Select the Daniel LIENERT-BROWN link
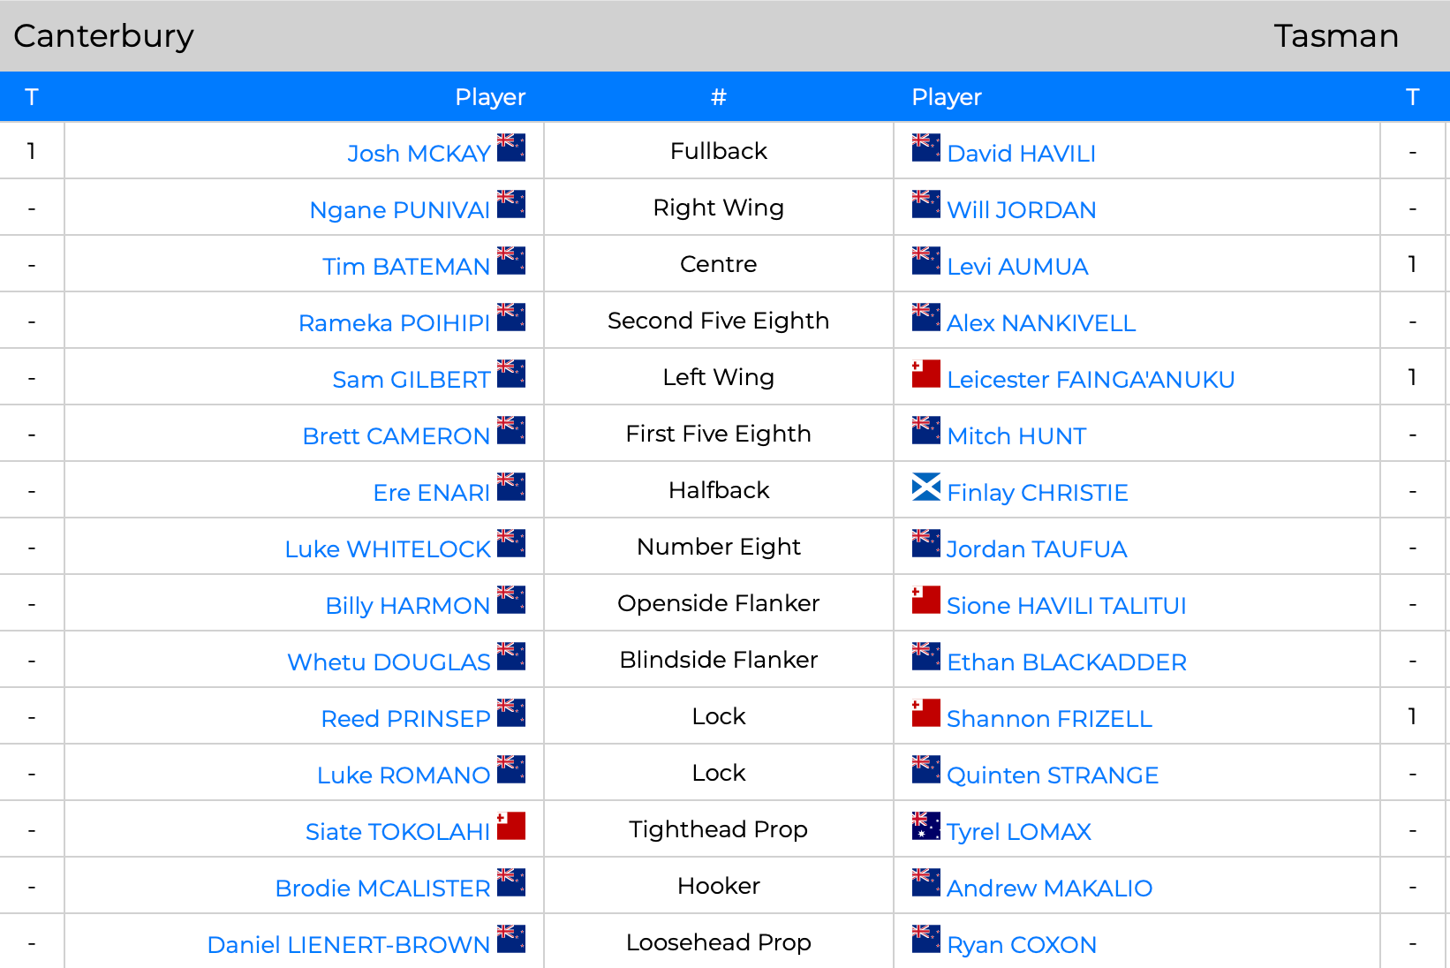1450x968 pixels. click(349, 945)
